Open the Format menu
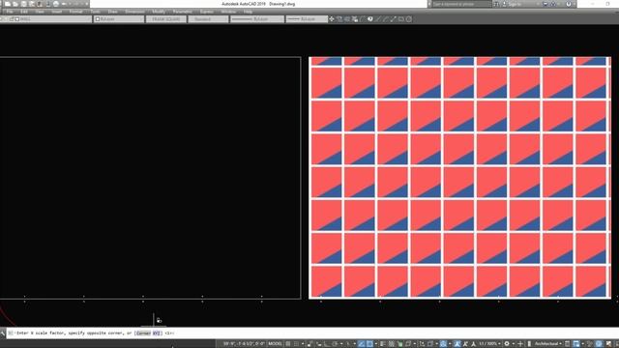The width and height of the screenshot is (619, 348). [76, 12]
